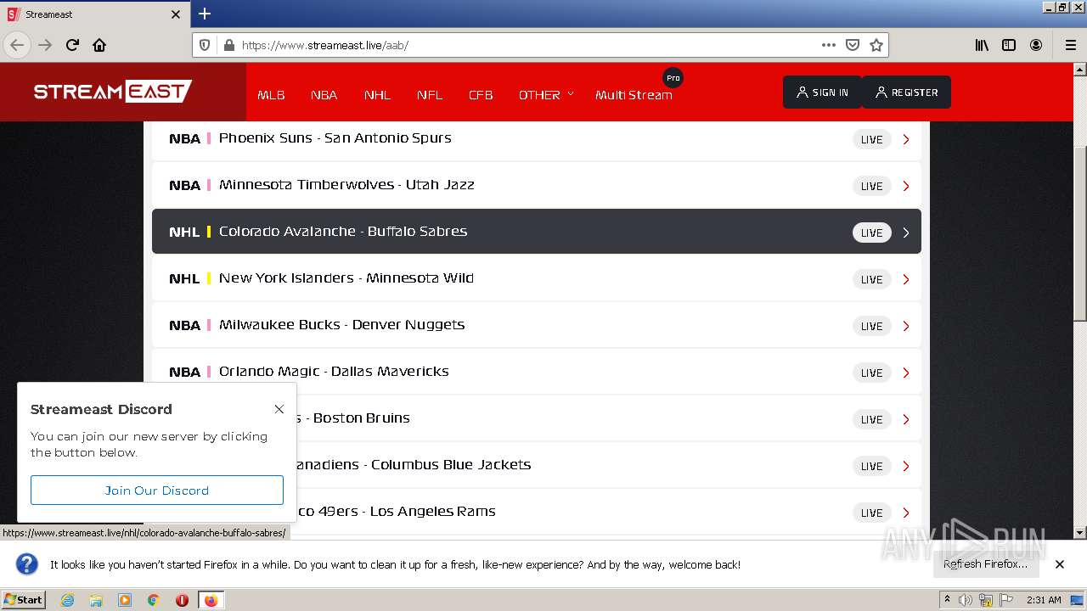The height and width of the screenshot is (611, 1087).
Task: Close the Streameast Discord popup
Action: coord(279,409)
